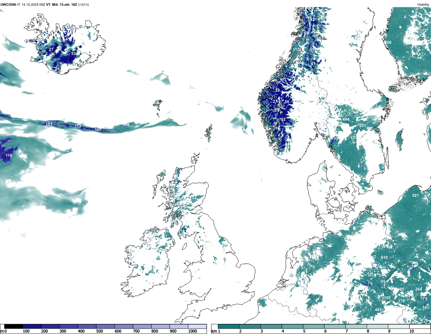This screenshot has width=431, height=334.
Task: Click the '116' visibility value in the Atlantic
Action: pos(9,155)
